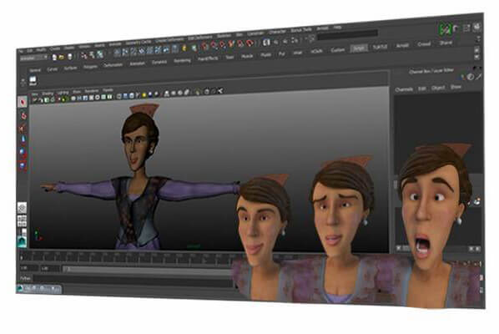Screen dimensions: 499x334
Task: Open the menu set dropdown
Action: pos(33,58)
